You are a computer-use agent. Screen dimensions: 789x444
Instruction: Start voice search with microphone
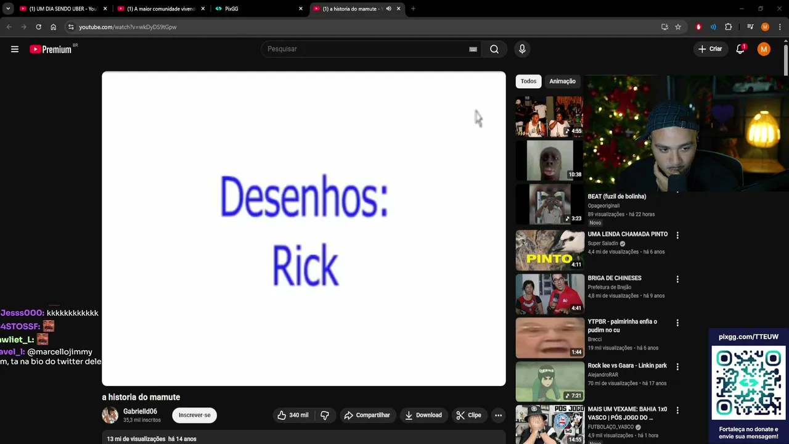click(x=522, y=49)
